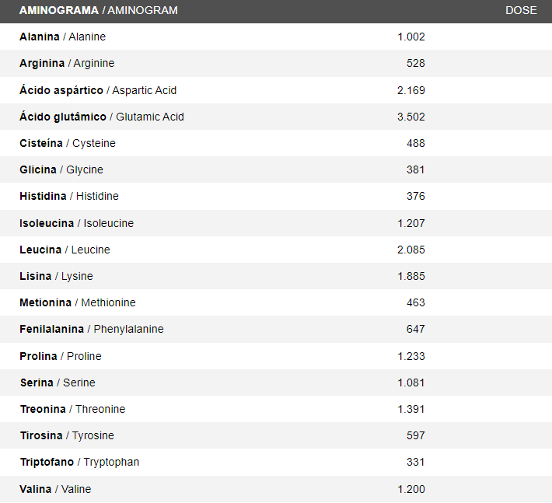Click the Ácido glutâmico / Glutamic Acid label
The image size is (552, 503).
click(102, 117)
